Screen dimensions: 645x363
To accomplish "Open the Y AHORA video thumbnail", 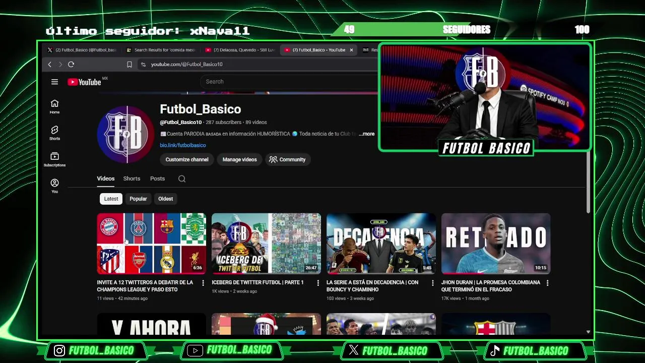I will [152, 324].
